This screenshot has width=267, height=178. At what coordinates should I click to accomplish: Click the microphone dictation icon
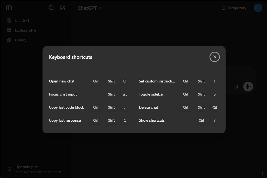[236, 87]
